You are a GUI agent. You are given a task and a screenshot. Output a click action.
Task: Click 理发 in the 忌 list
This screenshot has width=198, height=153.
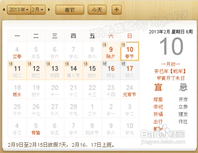pyautogui.click(x=183, y=114)
